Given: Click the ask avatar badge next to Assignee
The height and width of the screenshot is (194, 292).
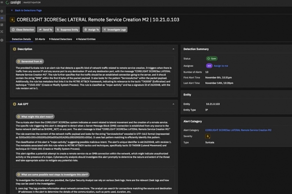Looking at the screenshot, I should [x=208, y=65].
